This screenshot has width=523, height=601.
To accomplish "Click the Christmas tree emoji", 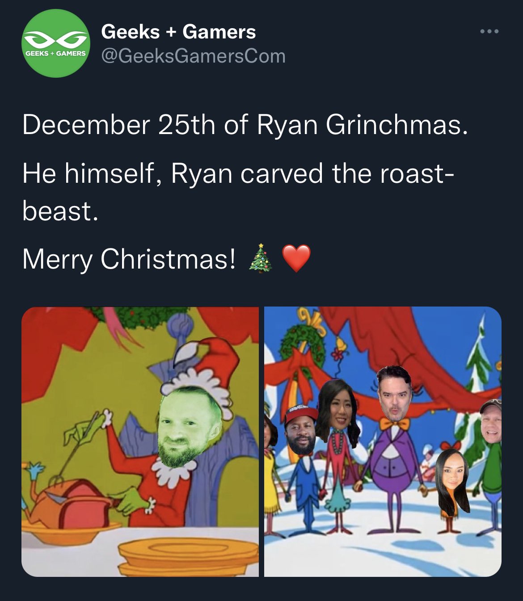I will tap(260, 259).
